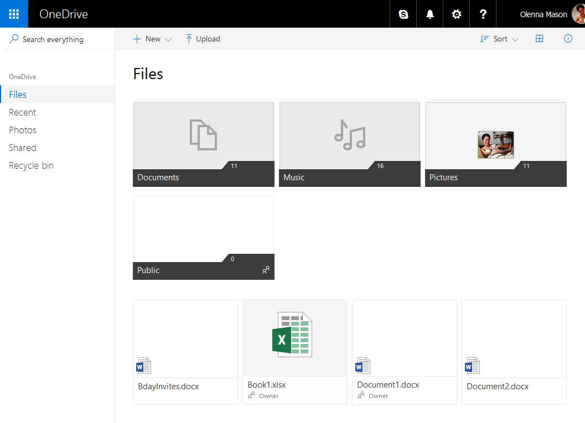The width and height of the screenshot is (585, 423).
Task: Open the information details pane icon
Action: click(568, 39)
